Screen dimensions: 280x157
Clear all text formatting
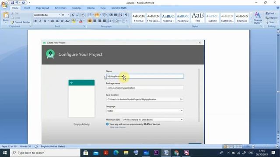click(83, 15)
